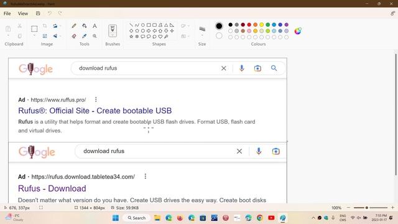Select Colour 2 white background circle

click(219, 36)
